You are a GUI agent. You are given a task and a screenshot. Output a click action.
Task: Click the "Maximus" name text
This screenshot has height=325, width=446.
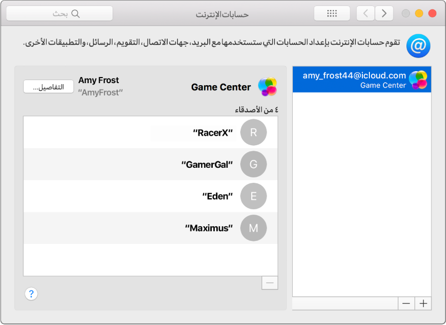pos(209,228)
